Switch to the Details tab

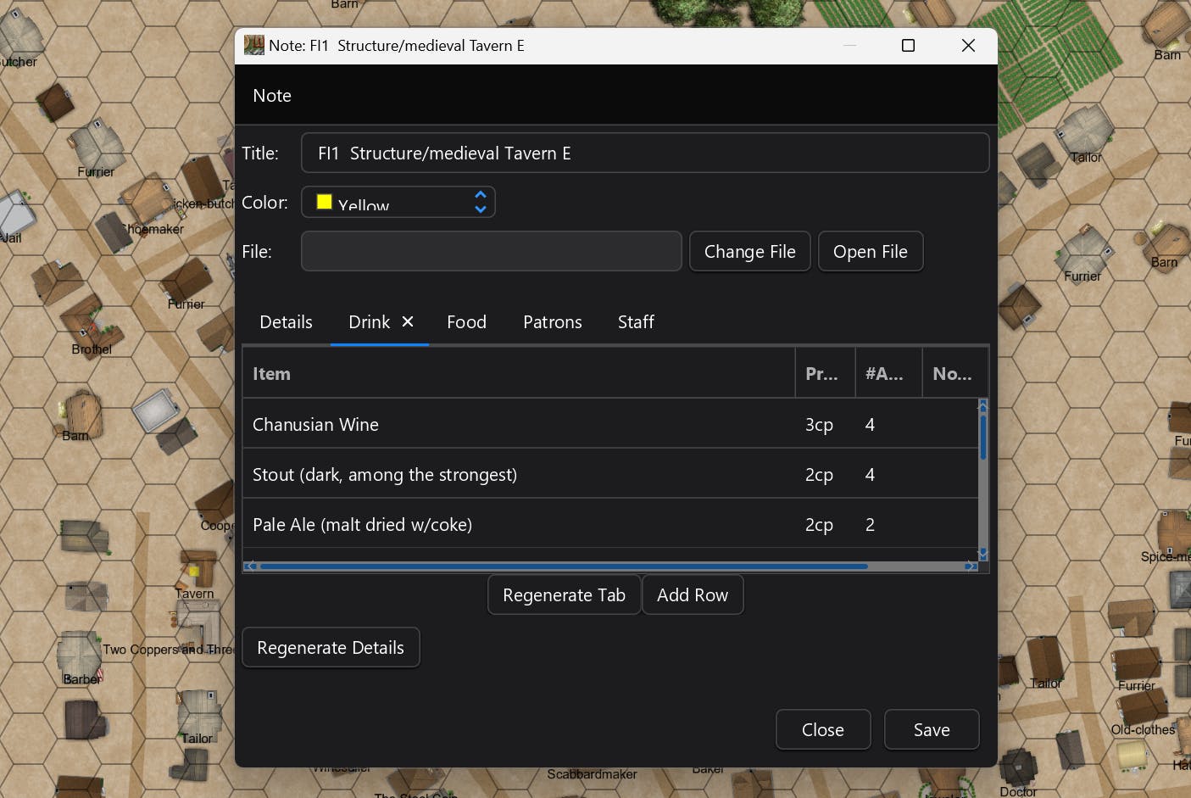286,322
